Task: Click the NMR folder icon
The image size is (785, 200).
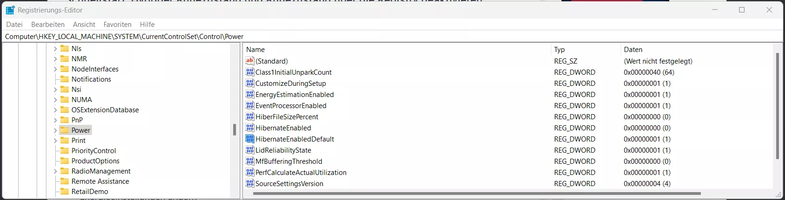Action: [x=65, y=58]
